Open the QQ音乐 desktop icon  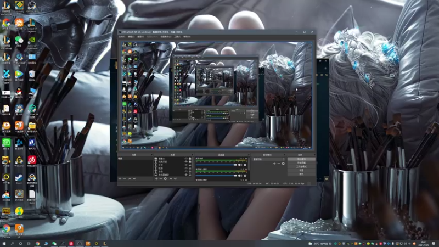(x=19, y=212)
